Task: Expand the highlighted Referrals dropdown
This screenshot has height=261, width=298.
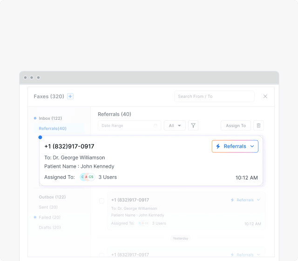Action: pyautogui.click(x=252, y=146)
